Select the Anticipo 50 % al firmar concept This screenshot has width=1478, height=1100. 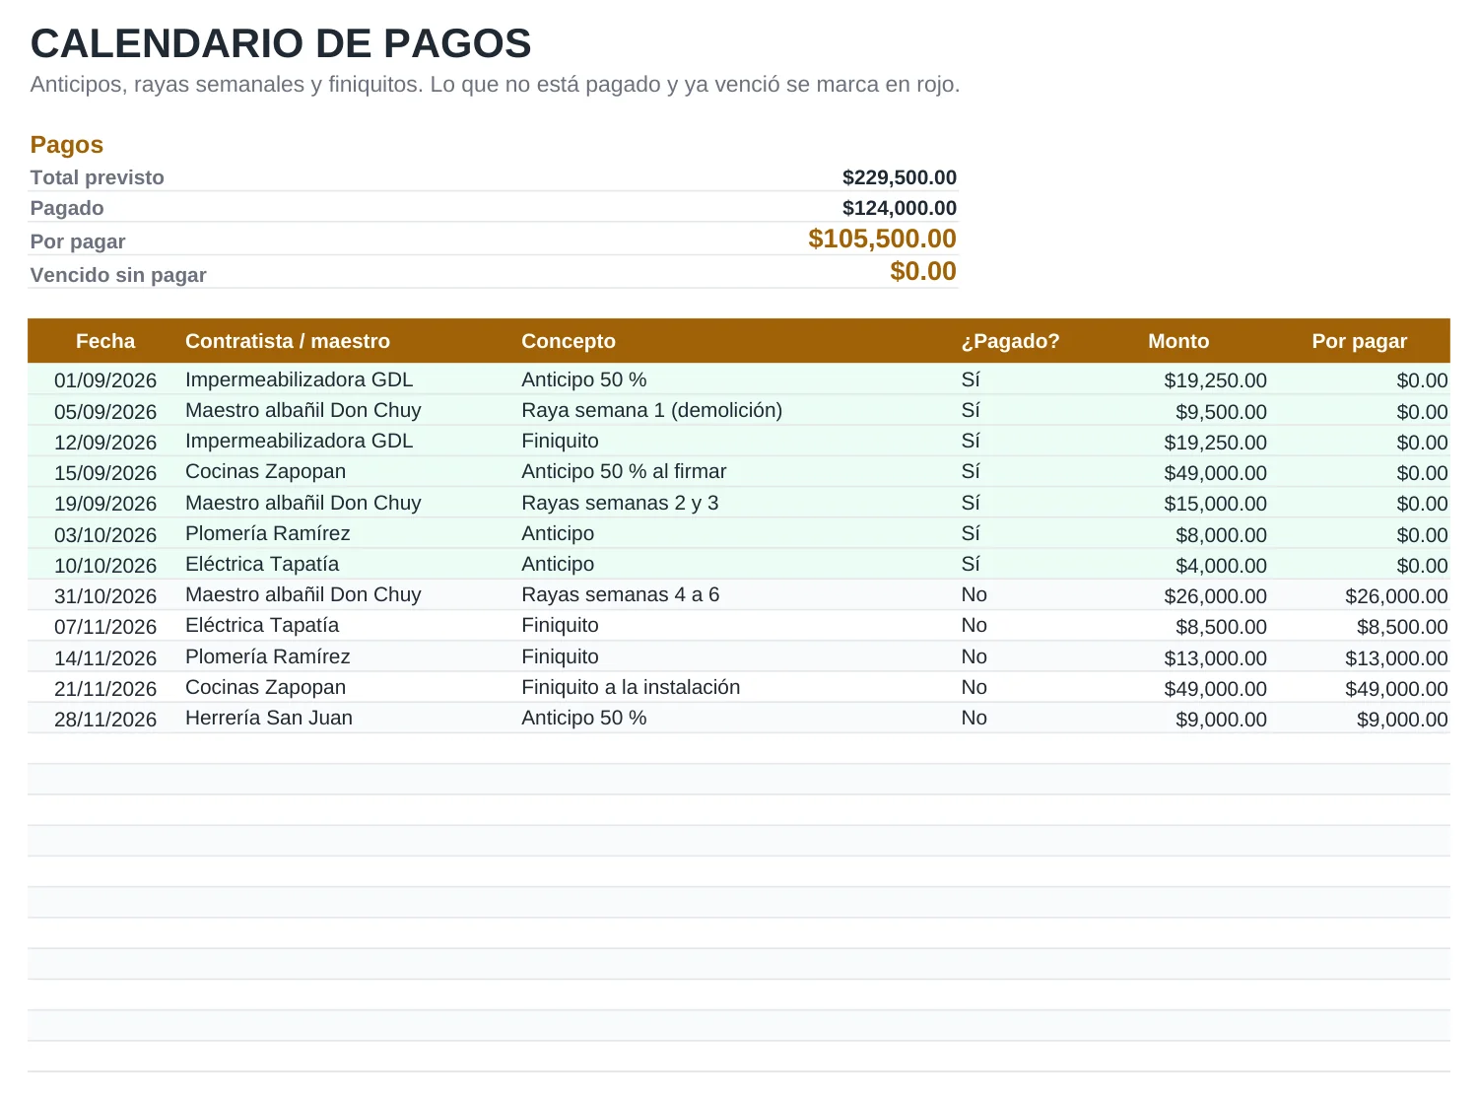click(624, 471)
